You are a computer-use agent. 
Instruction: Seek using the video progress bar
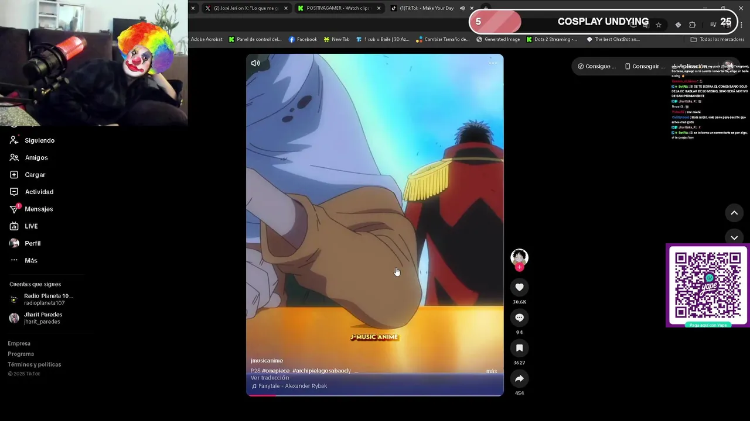(x=375, y=395)
